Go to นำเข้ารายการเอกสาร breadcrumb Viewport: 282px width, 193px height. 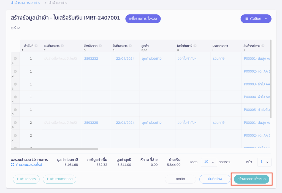coord(25,3)
